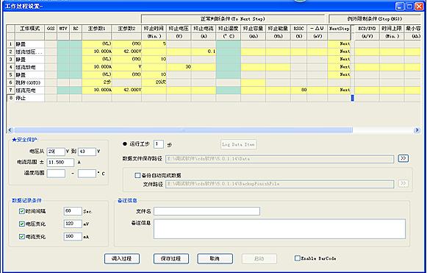This screenshot has width=427, height=273.
Task: Click the 保存过程 button
Action: (171, 258)
